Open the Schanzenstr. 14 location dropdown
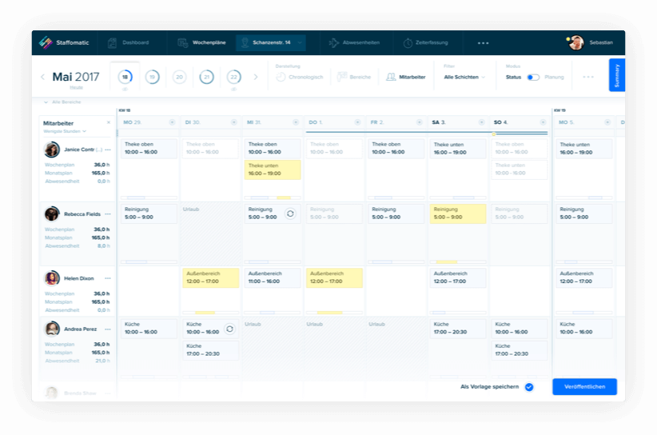This screenshot has height=435, width=657. pos(300,42)
